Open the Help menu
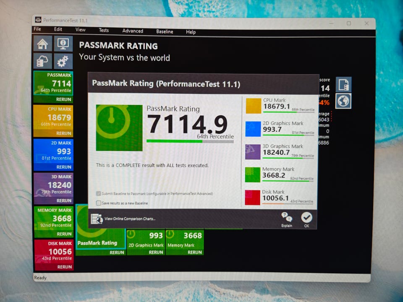 tap(191, 32)
